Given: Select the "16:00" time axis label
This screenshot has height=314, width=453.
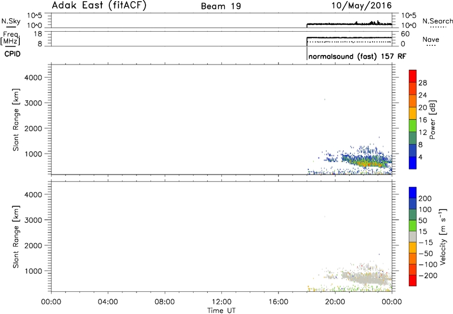Looking at the screenshot, I should tap(278, 302).
